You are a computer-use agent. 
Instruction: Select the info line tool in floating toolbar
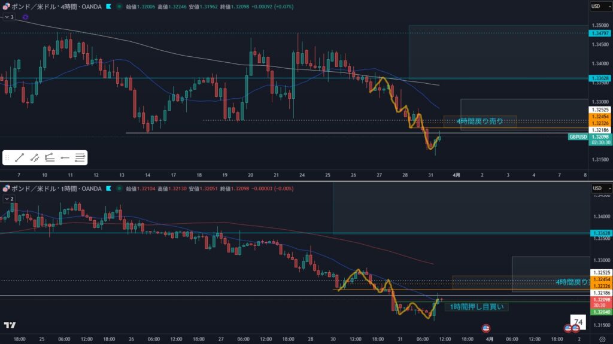[x=35, y=158]
